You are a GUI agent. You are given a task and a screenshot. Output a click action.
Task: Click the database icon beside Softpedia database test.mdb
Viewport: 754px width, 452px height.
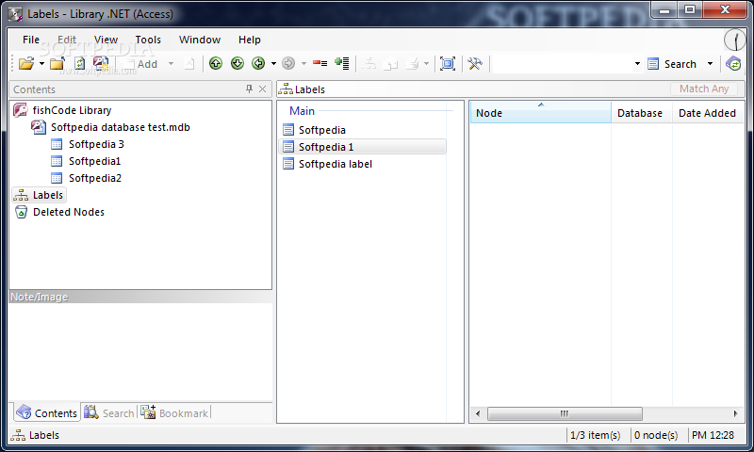[39, 127]
